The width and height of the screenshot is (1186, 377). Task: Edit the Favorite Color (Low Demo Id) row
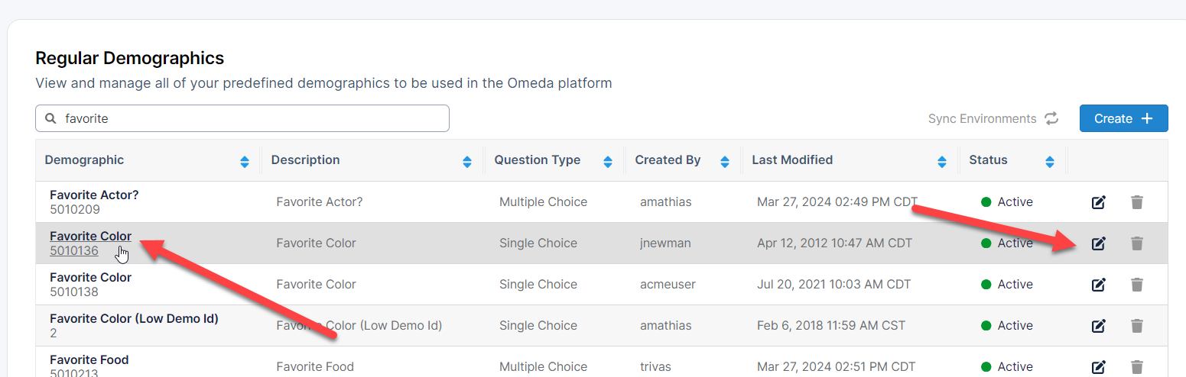click(1098, 326)
